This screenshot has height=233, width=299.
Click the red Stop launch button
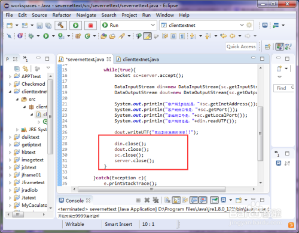90,25
